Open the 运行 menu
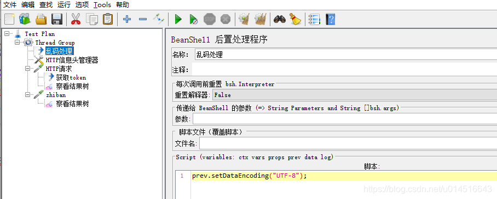 point(64,5)
